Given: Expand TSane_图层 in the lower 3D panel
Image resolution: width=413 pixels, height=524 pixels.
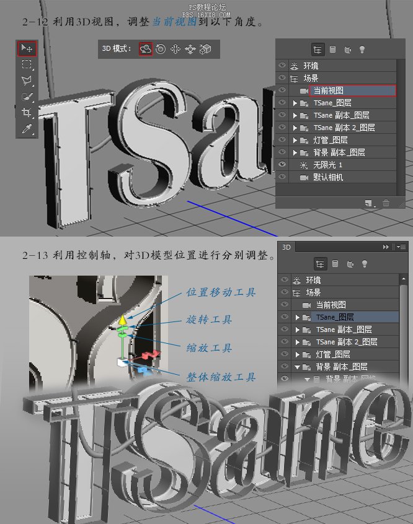Looking at the screenshot, I should [x=298, y=317].
